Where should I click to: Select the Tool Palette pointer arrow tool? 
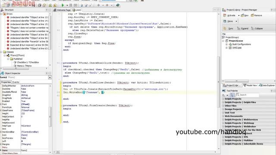(x=232, y=95)
